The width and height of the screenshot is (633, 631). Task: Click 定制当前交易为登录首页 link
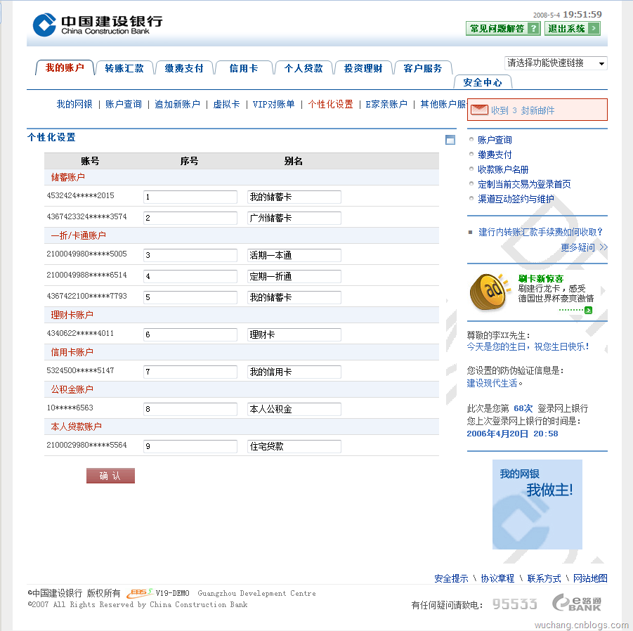524,185
